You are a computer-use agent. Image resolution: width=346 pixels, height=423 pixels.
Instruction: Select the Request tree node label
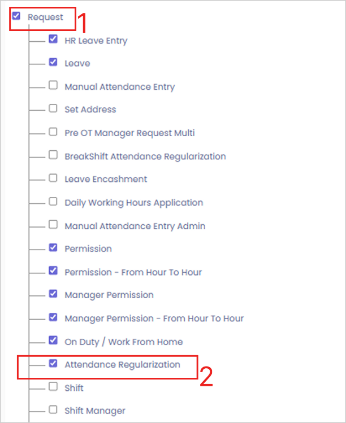pos(45,18)
